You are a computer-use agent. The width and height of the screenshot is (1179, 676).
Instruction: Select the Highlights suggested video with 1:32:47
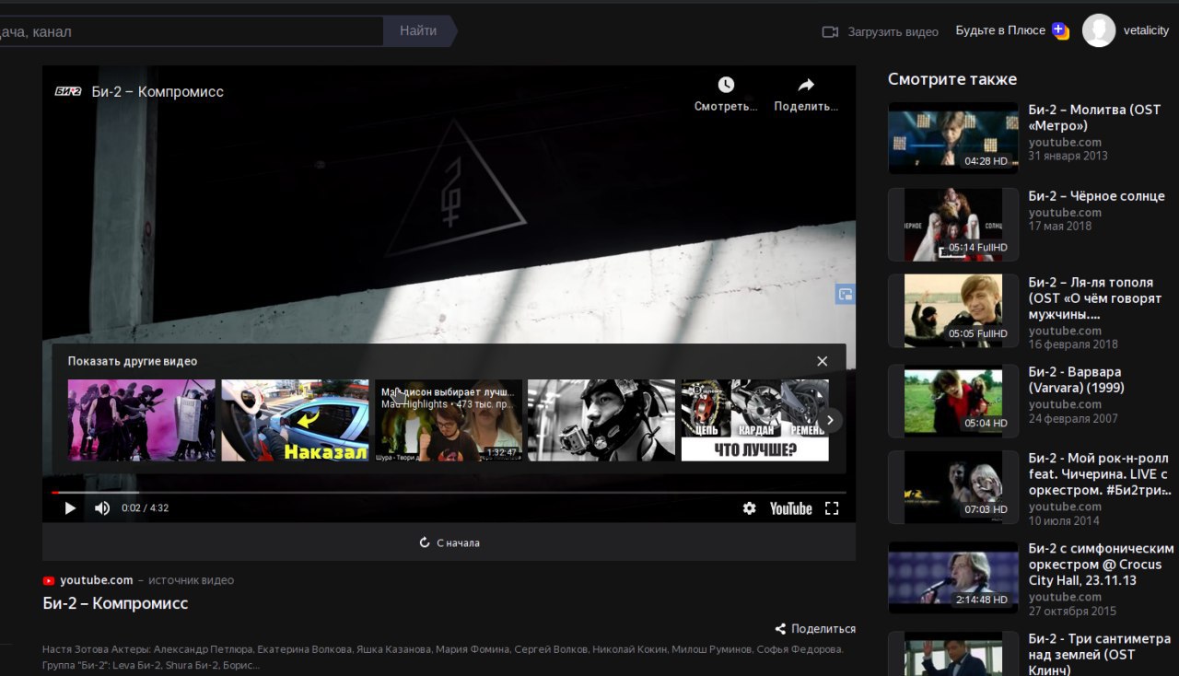449,420
